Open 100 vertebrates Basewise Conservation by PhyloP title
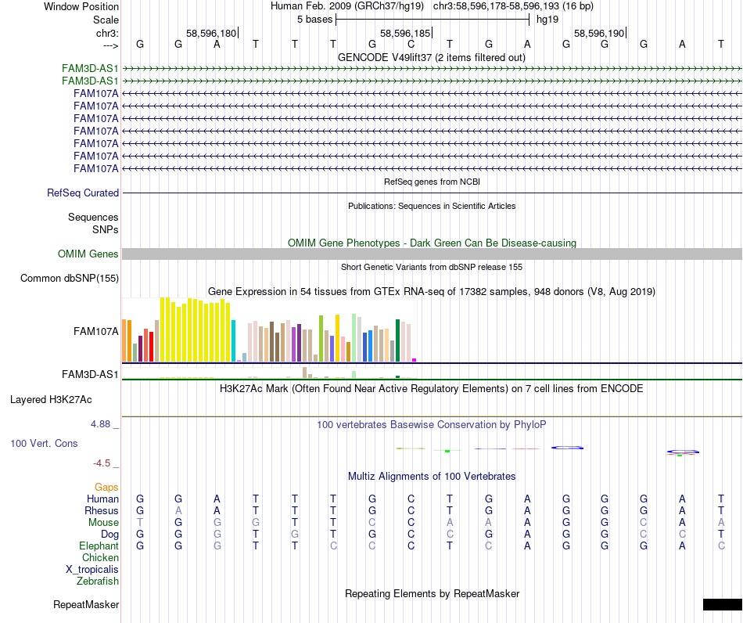743x623 pixels. point(431,425)
